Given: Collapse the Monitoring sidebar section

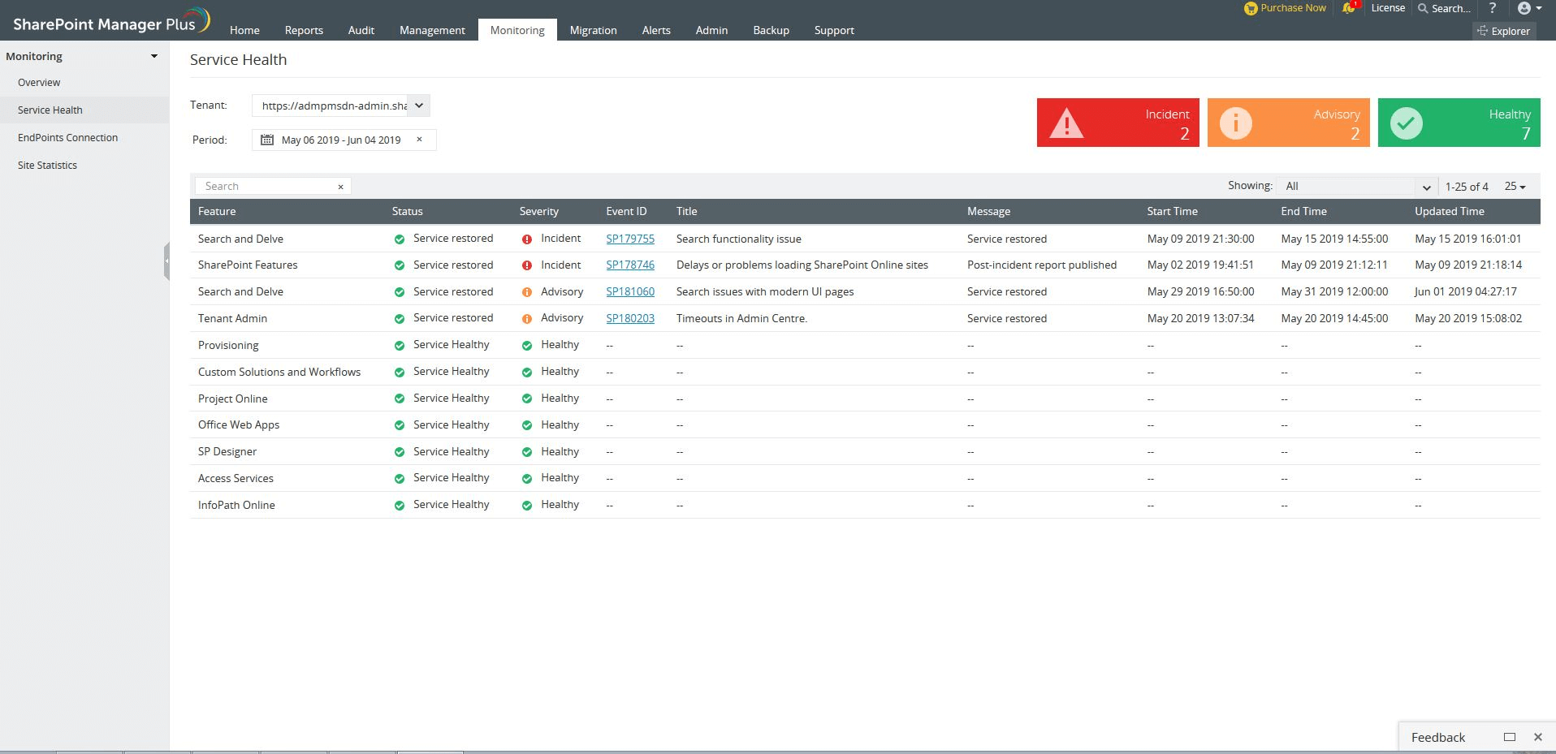Looking at the screenshot, I should [x=154, y=56].
